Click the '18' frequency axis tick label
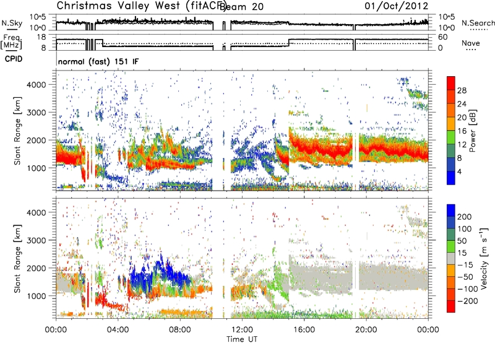 (x=41, y=37)
